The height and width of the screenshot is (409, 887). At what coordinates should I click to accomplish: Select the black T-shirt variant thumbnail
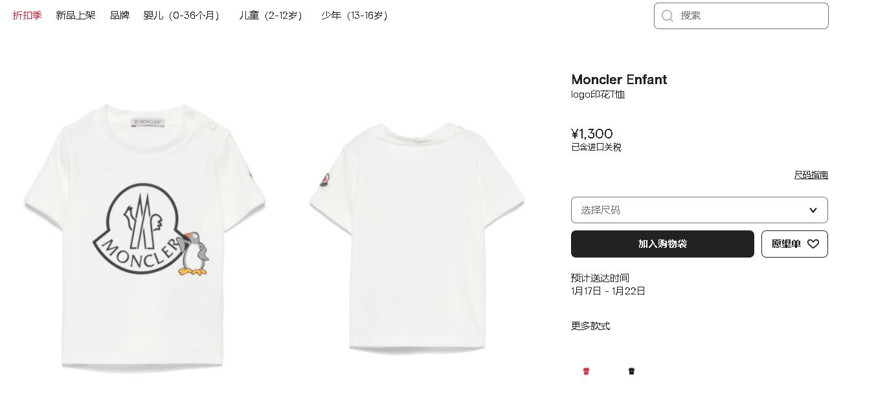[x=631, y=371]
